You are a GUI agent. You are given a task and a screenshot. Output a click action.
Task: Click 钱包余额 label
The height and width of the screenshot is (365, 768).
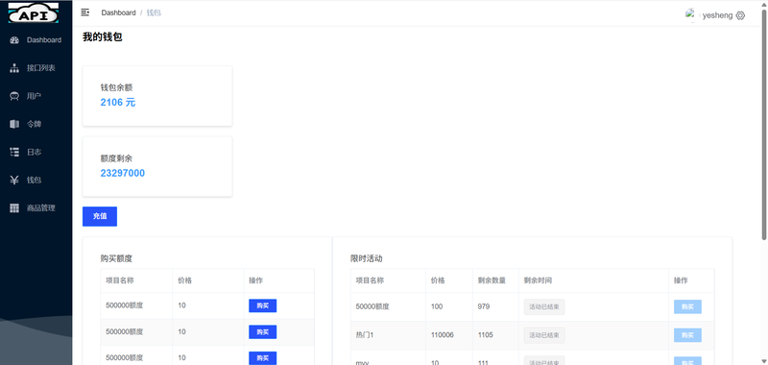116,87
